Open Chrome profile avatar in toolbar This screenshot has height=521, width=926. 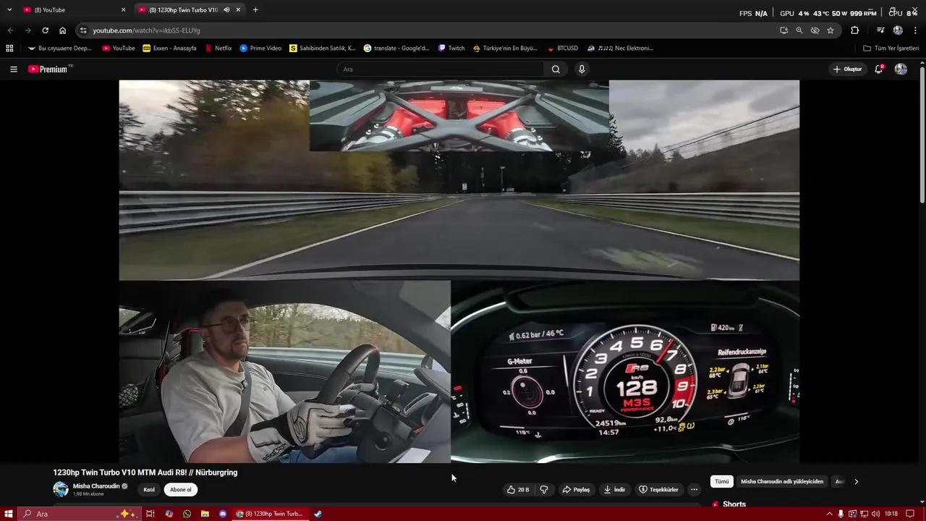(898, 30)
